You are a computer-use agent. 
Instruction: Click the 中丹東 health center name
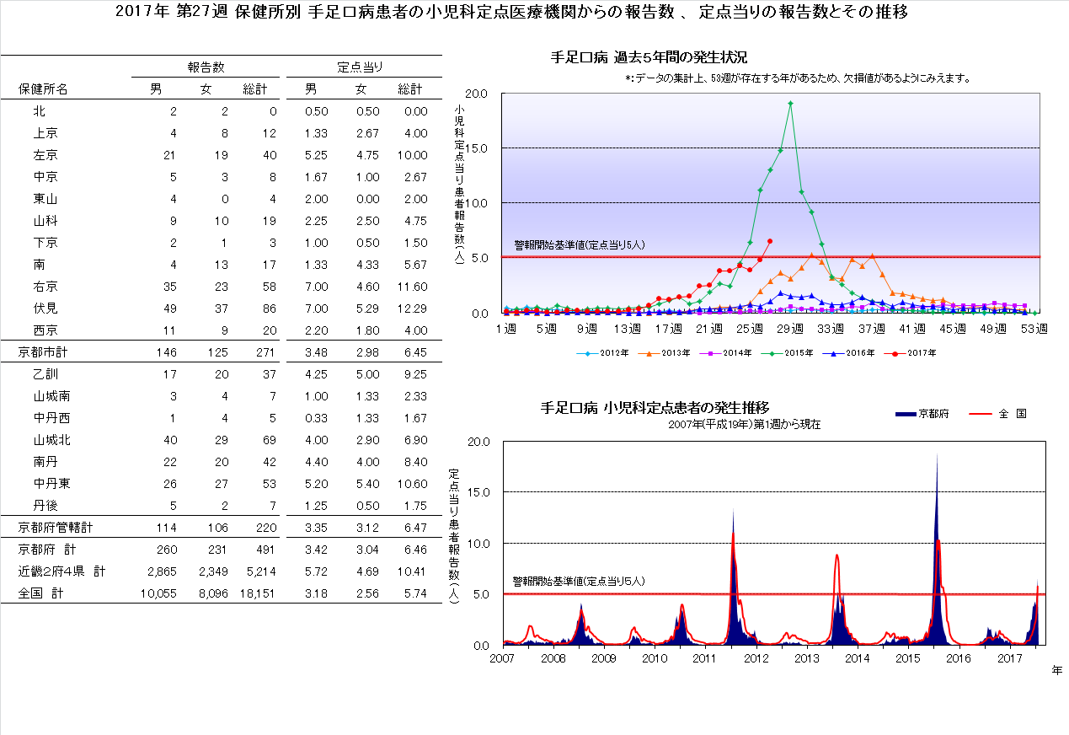[51, 484]
